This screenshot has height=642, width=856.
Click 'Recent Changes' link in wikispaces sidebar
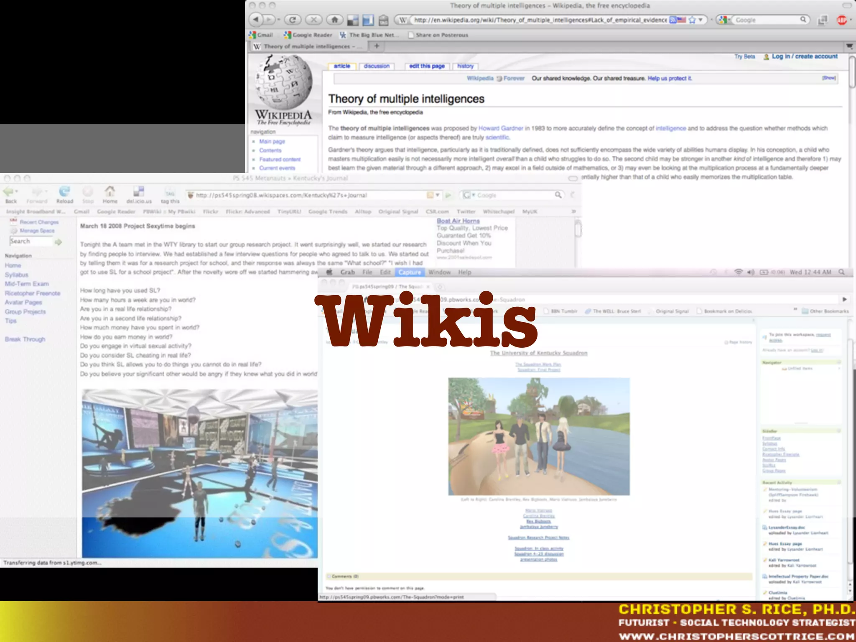point(39,222)
